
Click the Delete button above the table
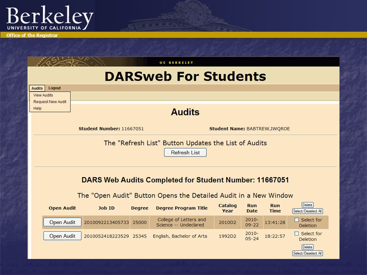pyautogui.click(x=307, y=205)
